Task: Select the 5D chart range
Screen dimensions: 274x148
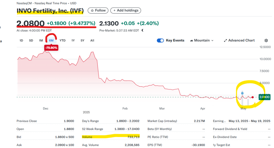Action: 31,41
